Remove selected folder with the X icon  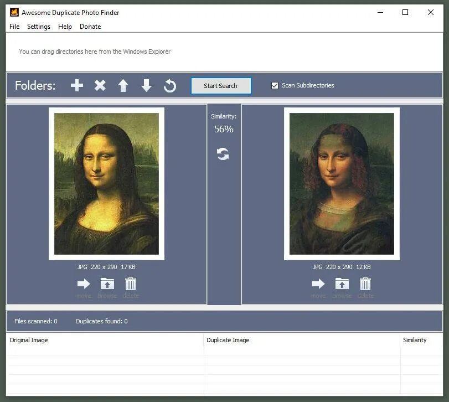click(x=100, y=86)
